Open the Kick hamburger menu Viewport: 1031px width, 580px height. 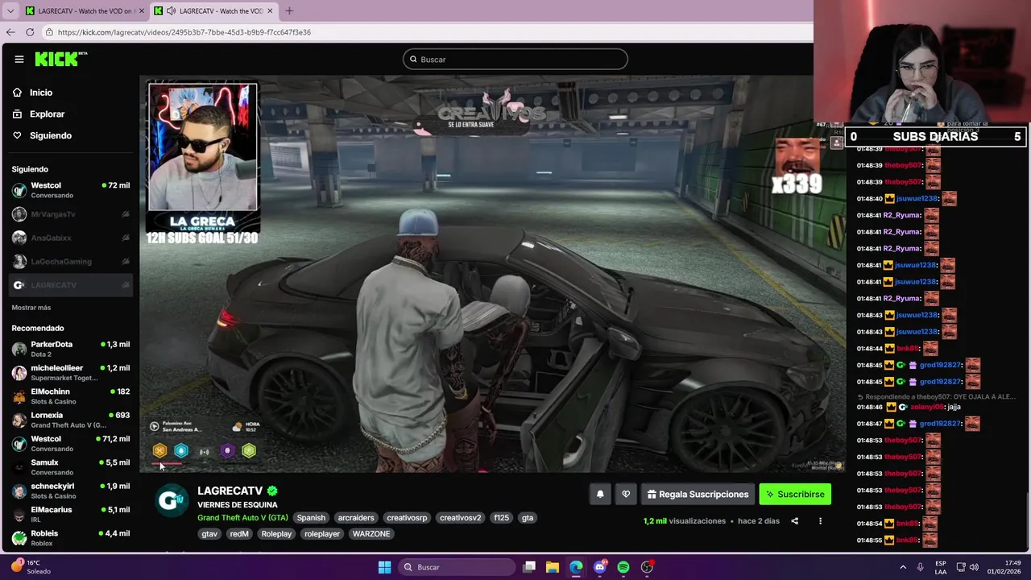point(19,59)
